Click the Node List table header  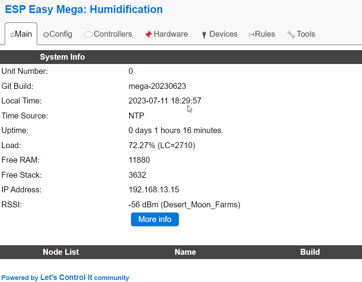coord(61,252)
